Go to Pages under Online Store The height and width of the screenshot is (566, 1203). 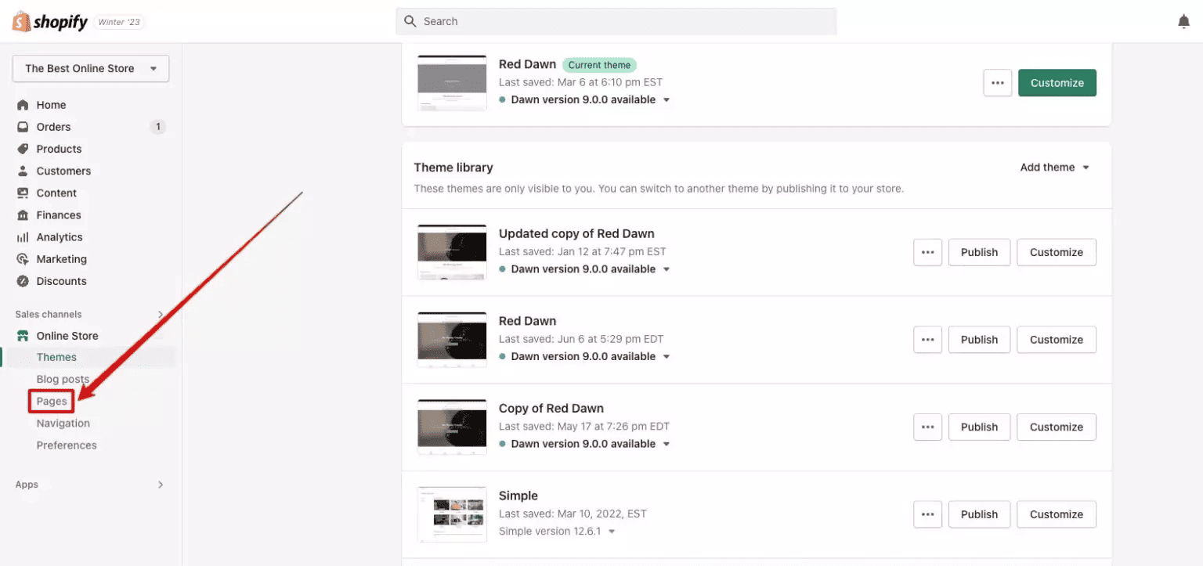coord(50,401)
